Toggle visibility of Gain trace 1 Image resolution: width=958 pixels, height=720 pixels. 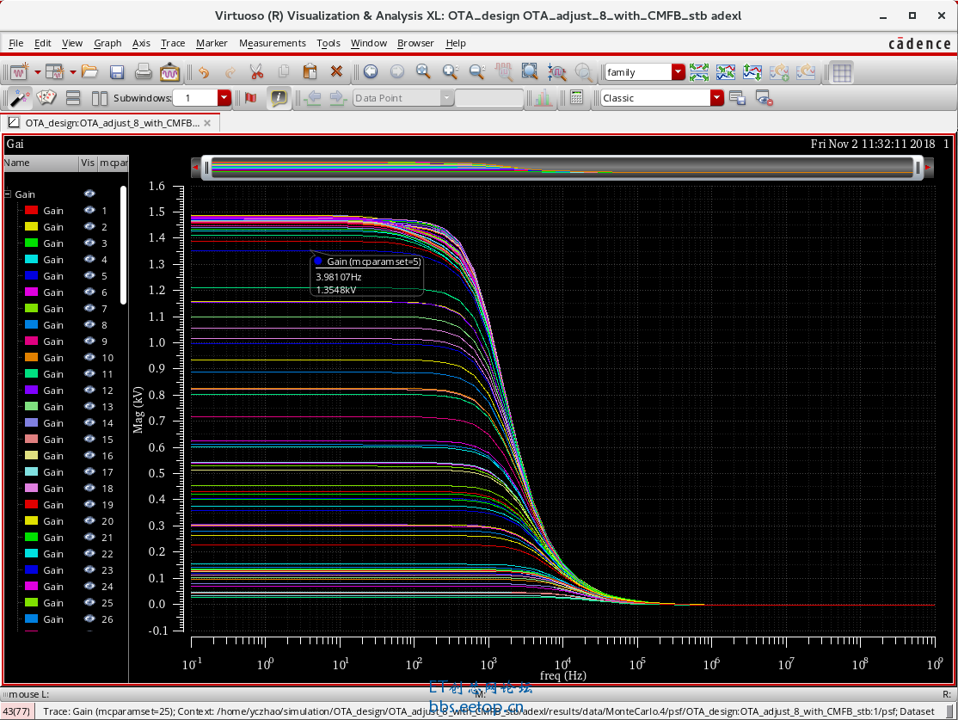[89, 210]
